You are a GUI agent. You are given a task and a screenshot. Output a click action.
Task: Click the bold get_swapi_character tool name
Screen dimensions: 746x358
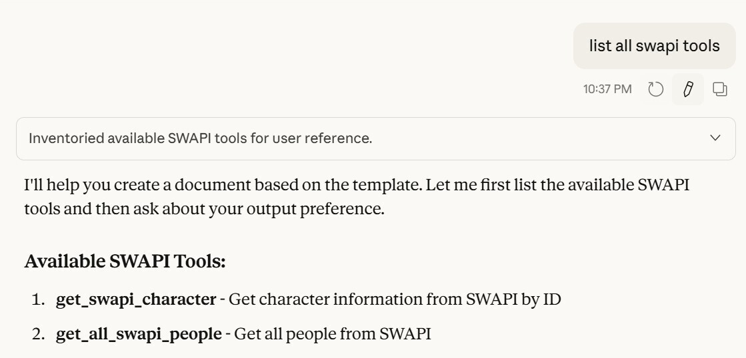[136, 299]
